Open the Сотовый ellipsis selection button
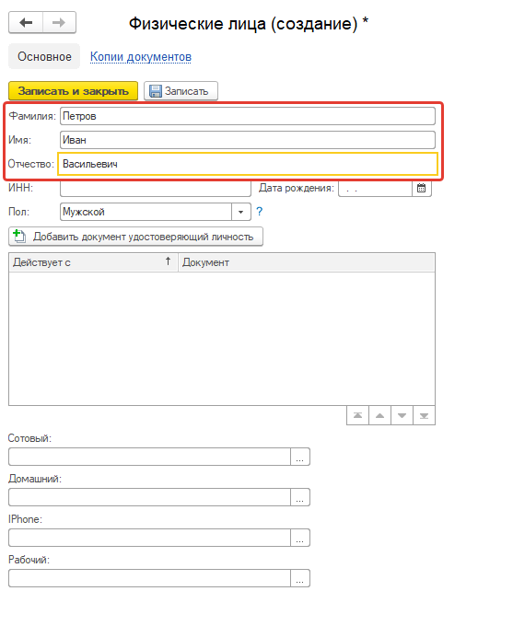513x626 pixels. [300, 457]
